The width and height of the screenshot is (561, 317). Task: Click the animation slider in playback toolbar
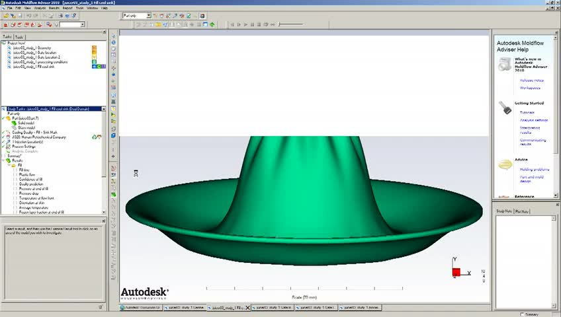pos(291,24)
